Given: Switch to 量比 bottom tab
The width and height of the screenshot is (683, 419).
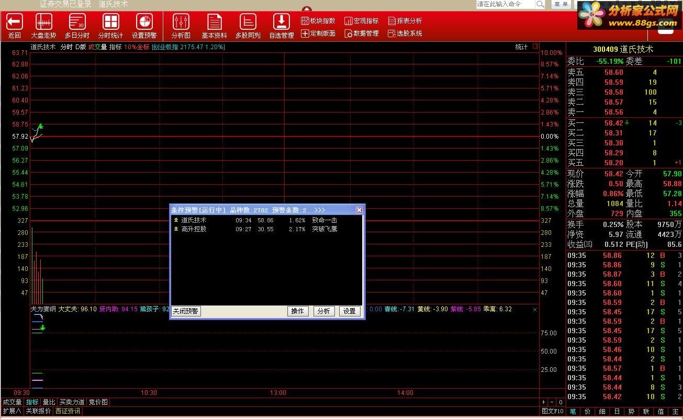Looking at the screenshot, I should [49, 402].
